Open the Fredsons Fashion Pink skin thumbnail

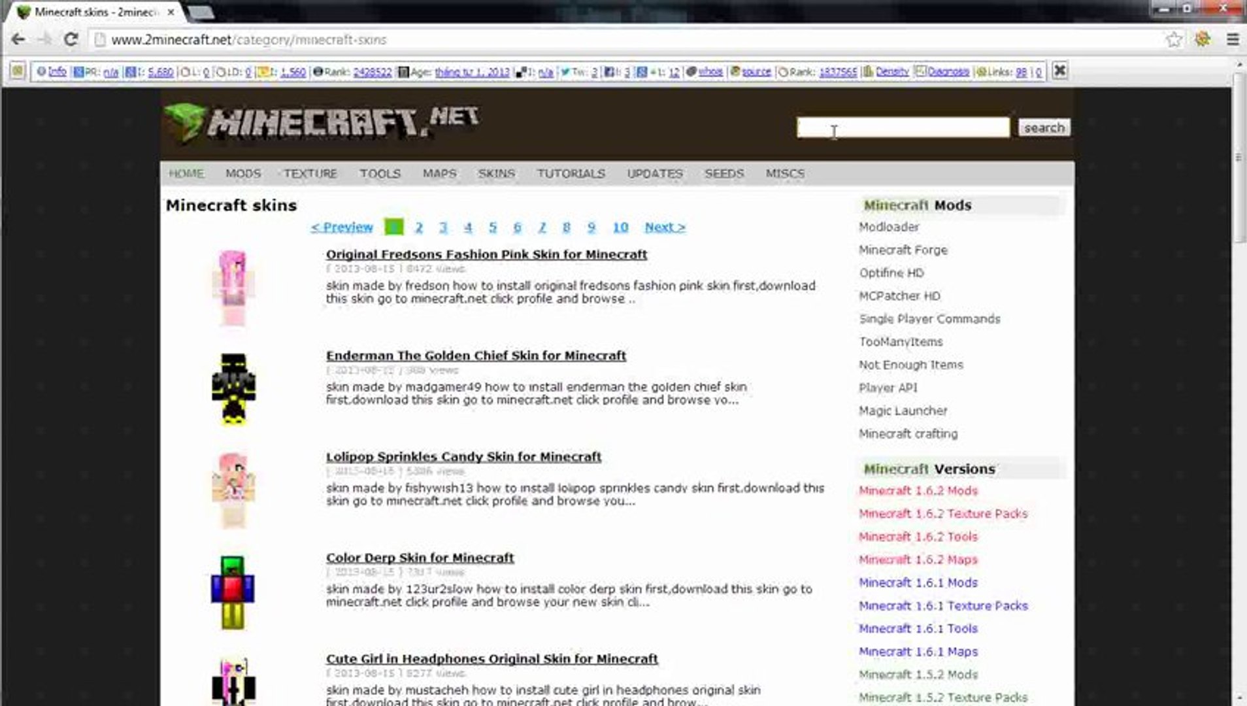(233, 288)
